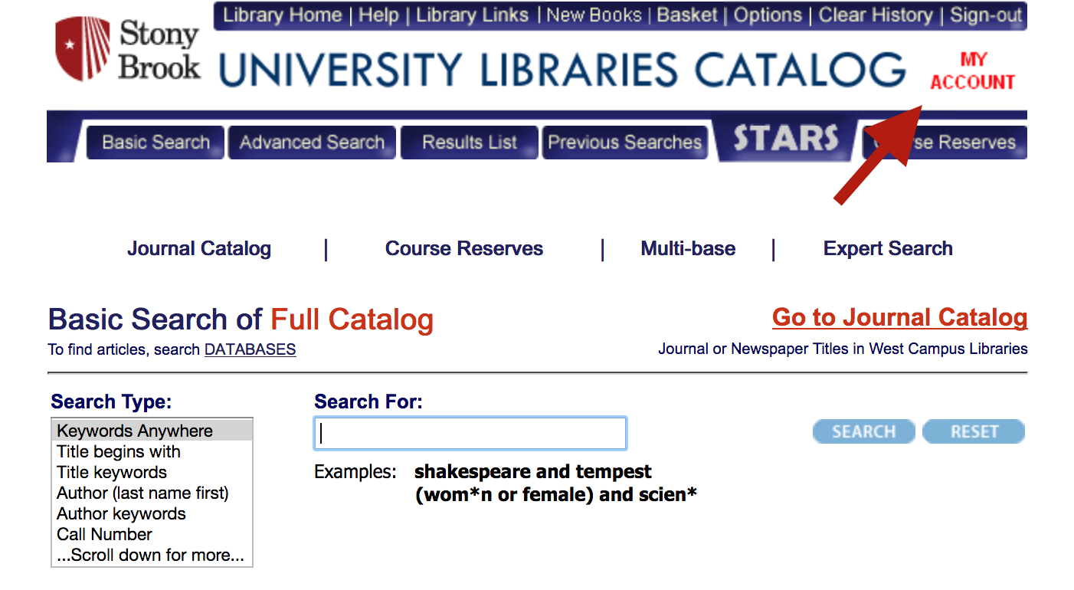Switch to Advanced Search tab

313,143
